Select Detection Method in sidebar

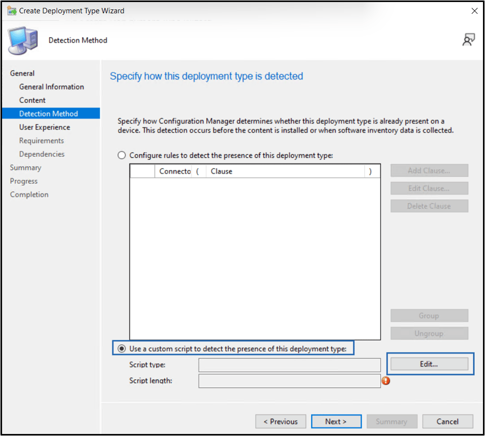click(51, 113)
